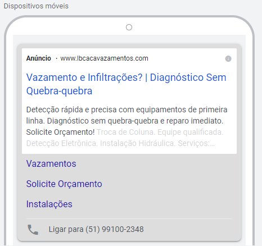
Task: Click the 'Quebra-quebra' headline continuation
Action: [x=59, y=91]
